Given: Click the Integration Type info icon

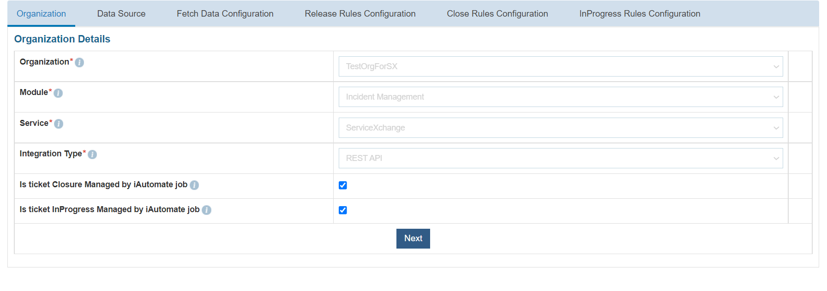Looking at the screenshot, I should coord(92,154).
